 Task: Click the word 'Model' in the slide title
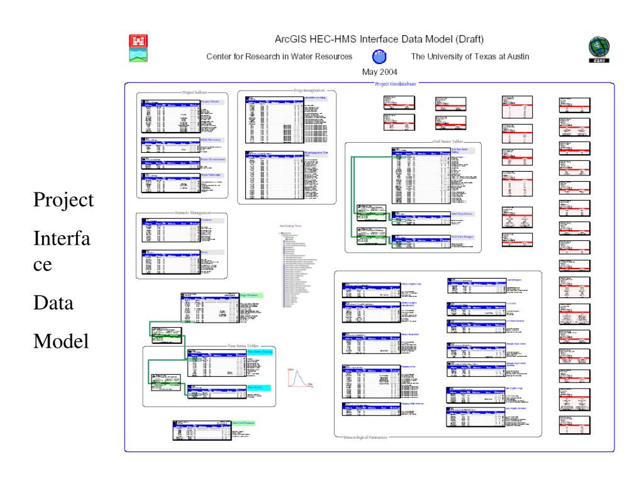(x=61, y=341)
